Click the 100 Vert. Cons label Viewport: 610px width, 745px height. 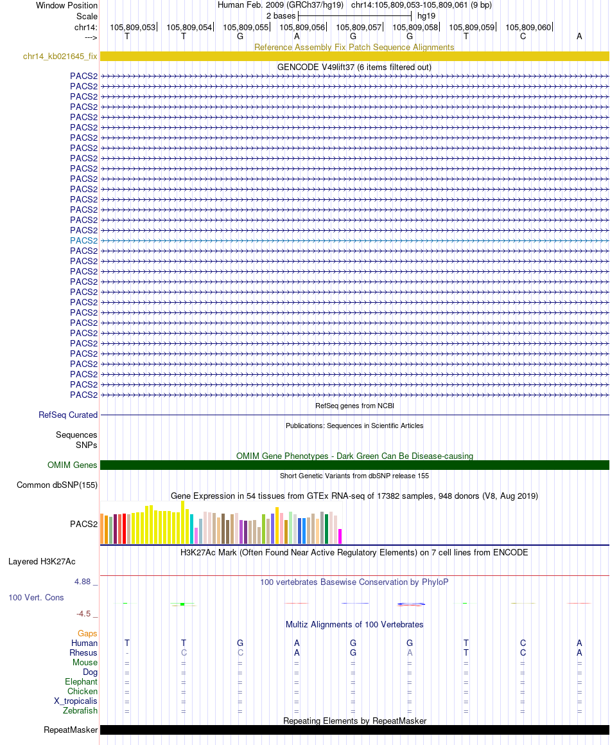tap(36, 598)
